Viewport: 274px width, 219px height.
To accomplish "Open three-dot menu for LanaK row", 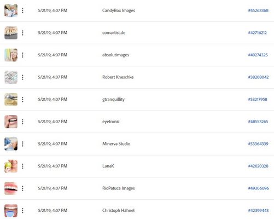I will click(x=22, y=166).
